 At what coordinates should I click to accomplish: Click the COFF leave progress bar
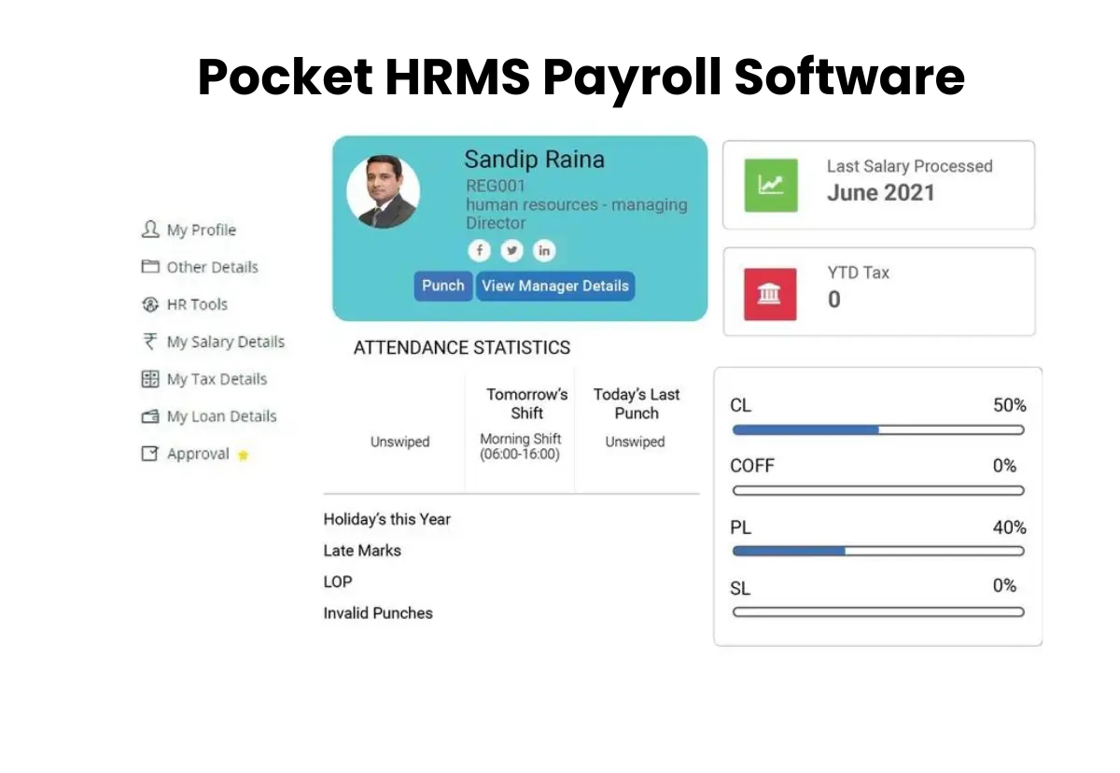pos(878,490)
